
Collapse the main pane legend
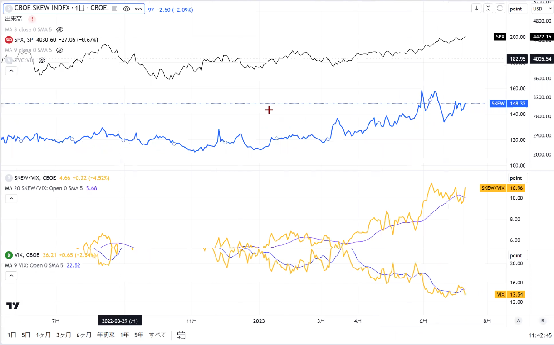(x=11, y=71)
